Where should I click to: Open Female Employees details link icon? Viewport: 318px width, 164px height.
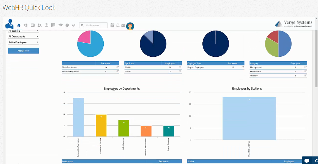[117, 71]
